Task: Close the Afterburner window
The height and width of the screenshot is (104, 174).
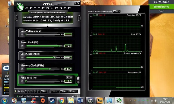Action: pyautogui.click(x=78, y=4)
